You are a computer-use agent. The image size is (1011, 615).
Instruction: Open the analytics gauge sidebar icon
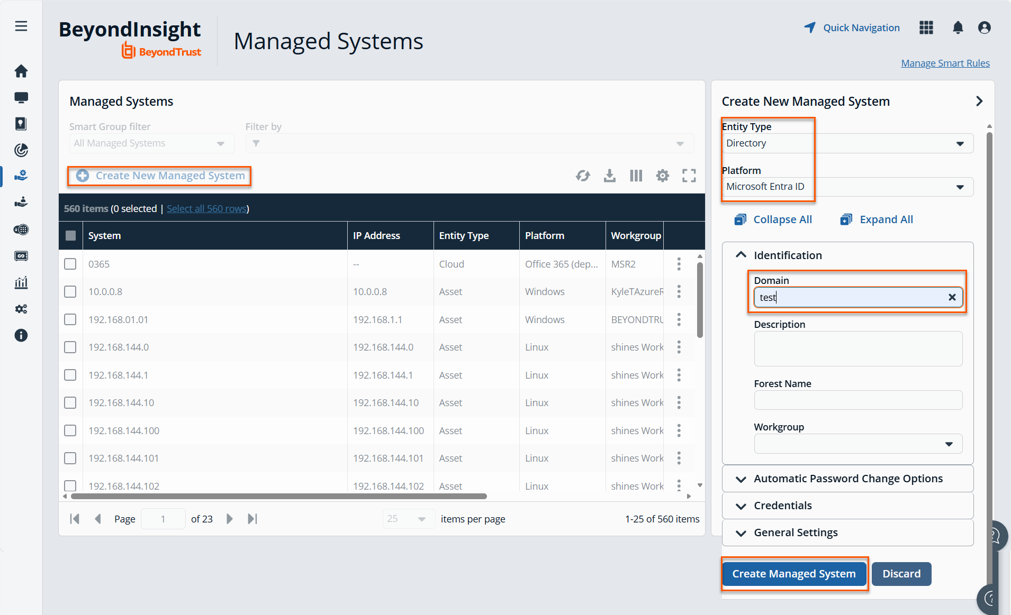click(x=21, y=150)
